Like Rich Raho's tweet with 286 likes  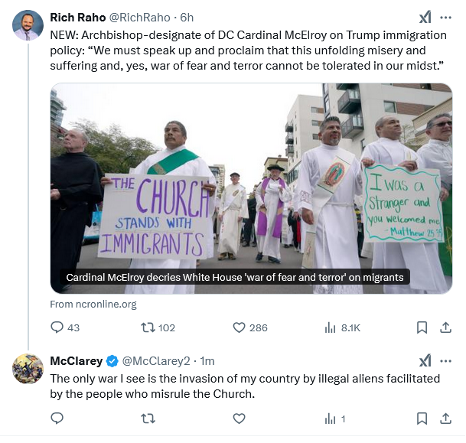click(x=239, y=327)
